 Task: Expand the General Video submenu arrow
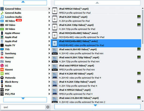click(x=49, y=9)
